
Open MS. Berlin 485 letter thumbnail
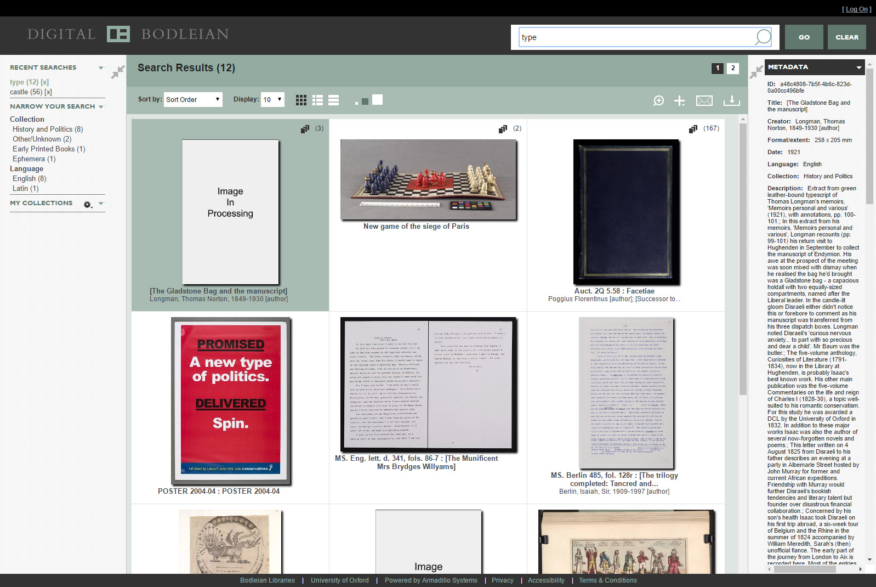(626, 393)
